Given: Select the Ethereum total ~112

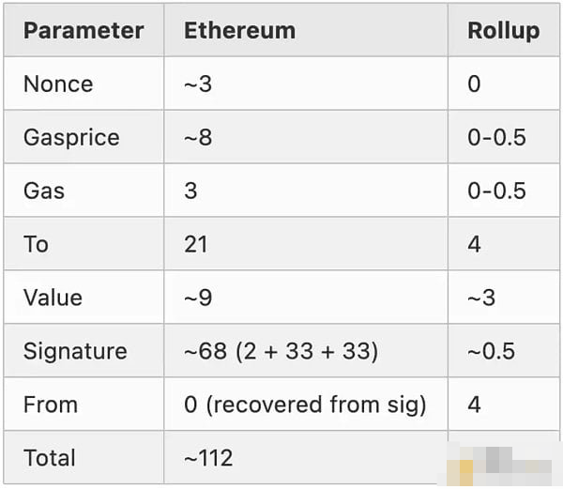Looking at the screenshot, I should tap(208, 458).
